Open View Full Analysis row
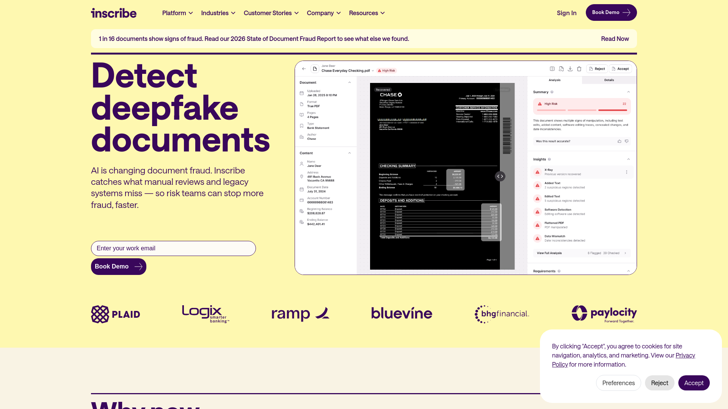The width and height of the screenshot is (728, 409). tap(582, 253)
